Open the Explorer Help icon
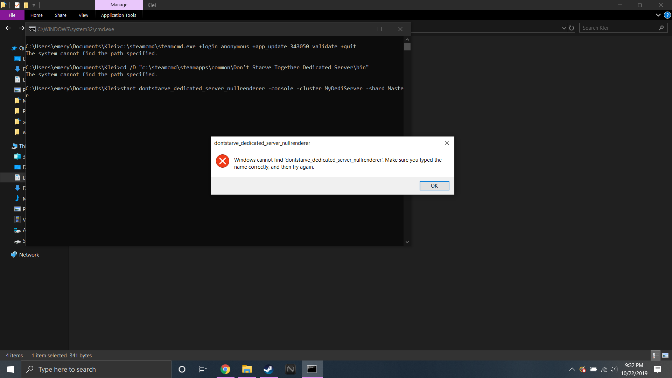Image resolution: width=672 pixels, height=378 pixels. pyautogui.click(x=667, y=15)
